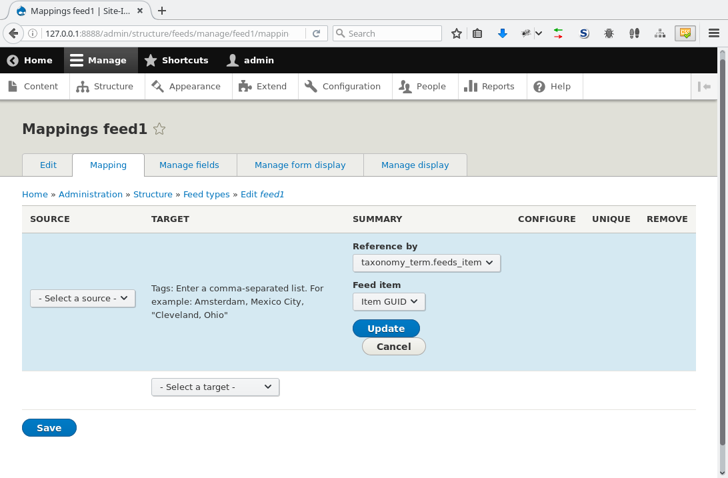Open the - Select a target - dropdown

click(215, 387)
